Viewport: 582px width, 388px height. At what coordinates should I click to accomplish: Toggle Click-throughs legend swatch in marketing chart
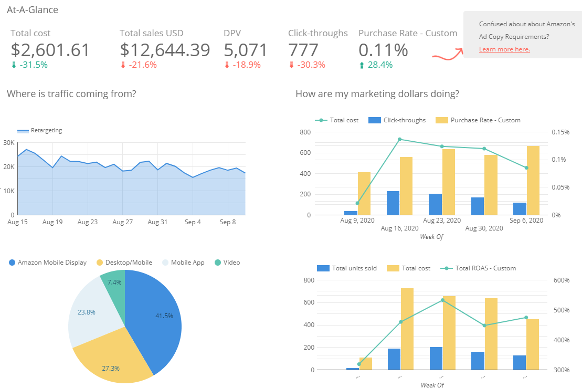tap(375, 120)
